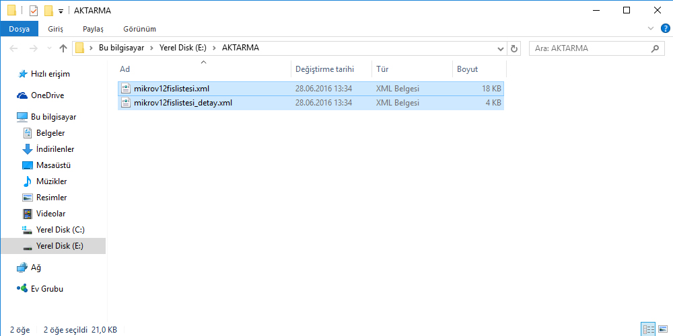Viewport: 673px width, 336px height.
Task: Click the XML icon of mikrov12fislistesi.xml
Action: (126, 89)
